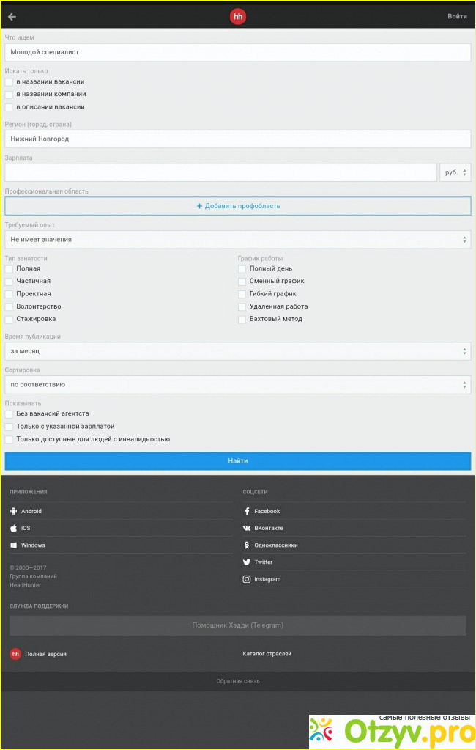This screenshot has height=750, width=476.
Task: Click the red hh logo in header
Action: [x=238, y=16]
